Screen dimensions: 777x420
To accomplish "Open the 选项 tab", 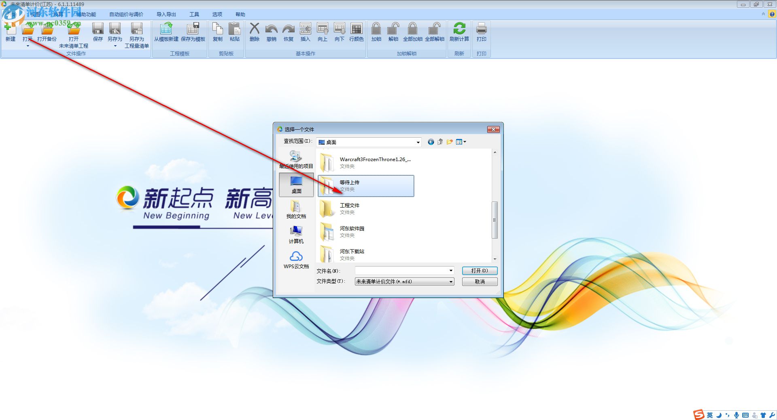I will (217, 14).
